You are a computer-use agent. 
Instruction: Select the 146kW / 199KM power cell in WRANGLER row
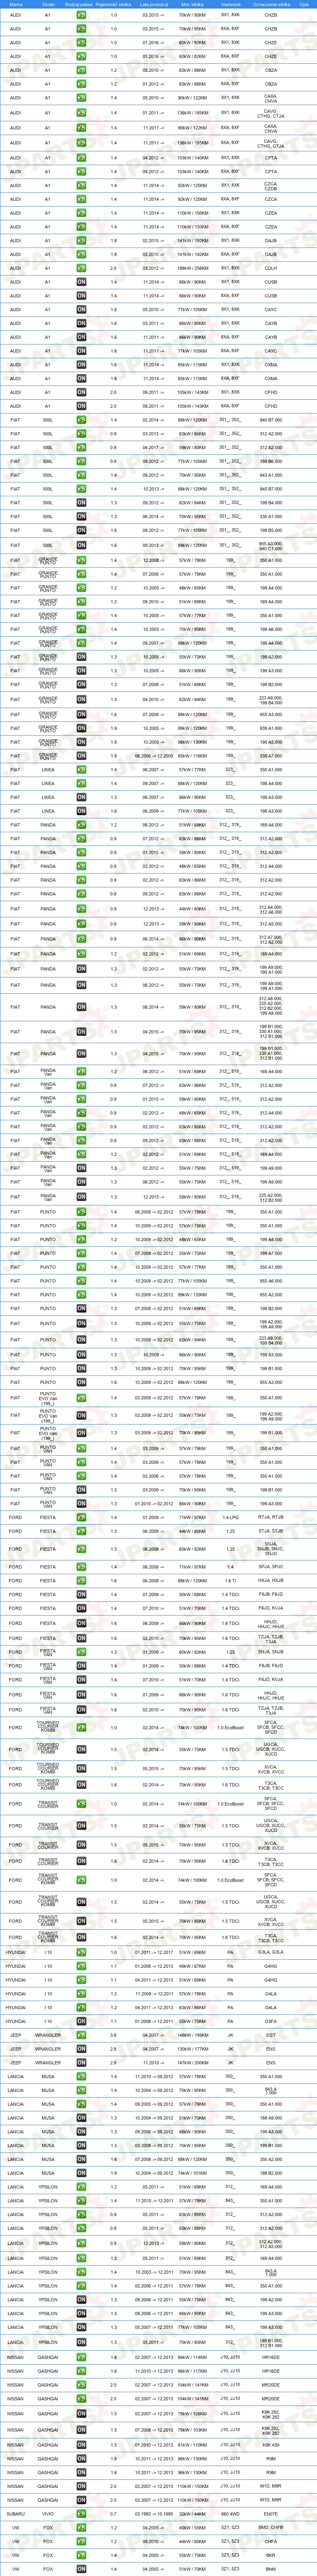(193, 2036)
